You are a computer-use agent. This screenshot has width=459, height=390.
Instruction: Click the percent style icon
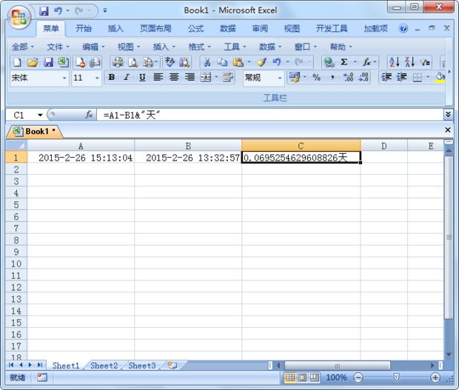point(316,78)
